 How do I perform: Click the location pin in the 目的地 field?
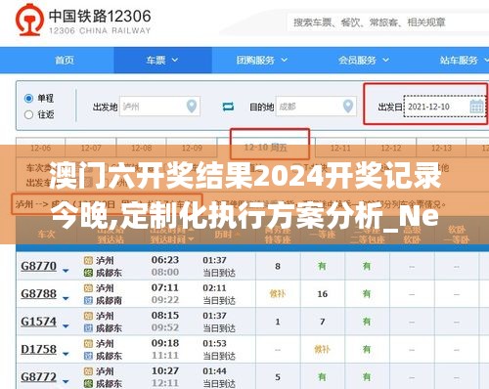coord(348,107)
